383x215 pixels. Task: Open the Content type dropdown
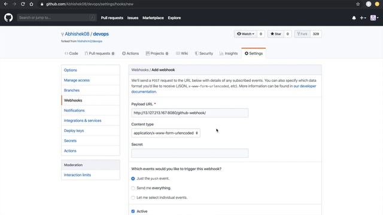click(x=166, y=133)
